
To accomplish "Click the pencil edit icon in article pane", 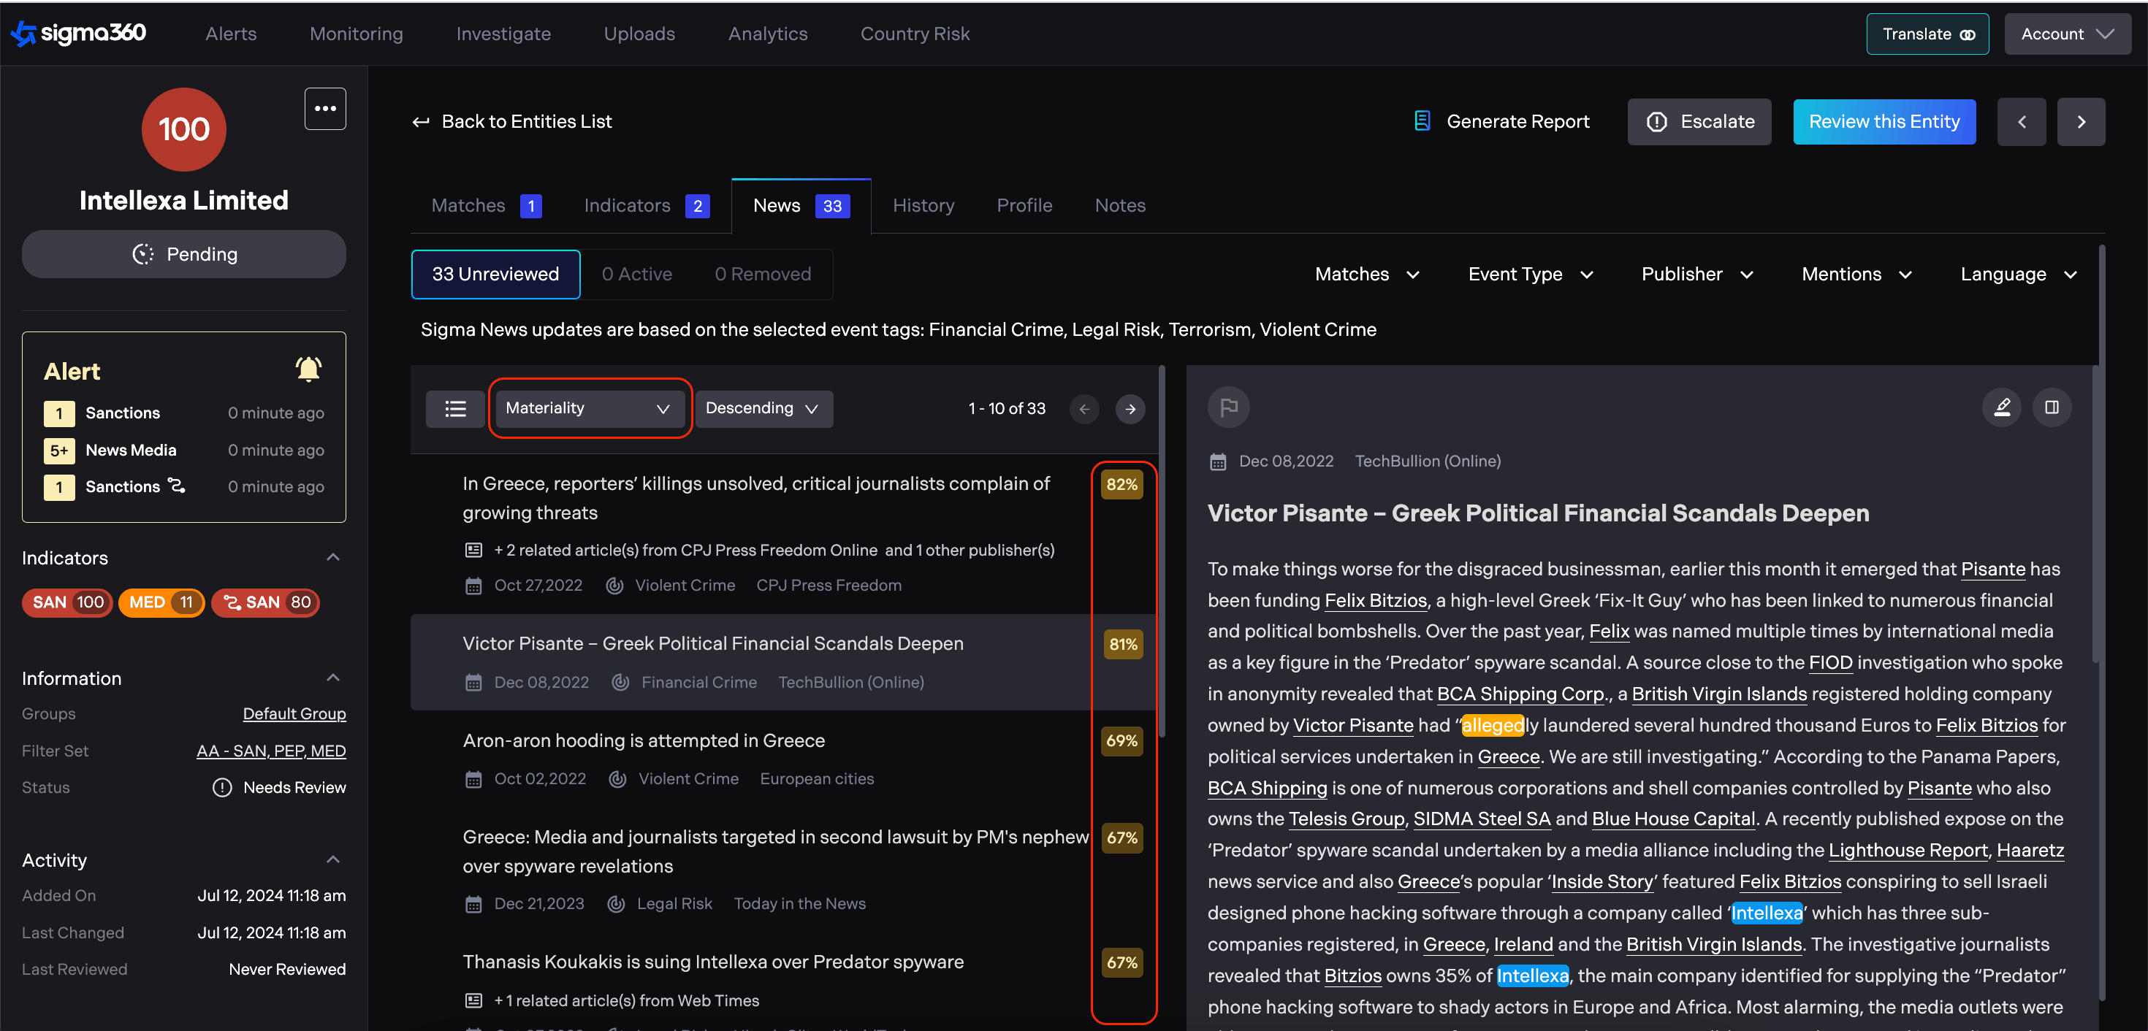I will click(x=2001, y=407).
